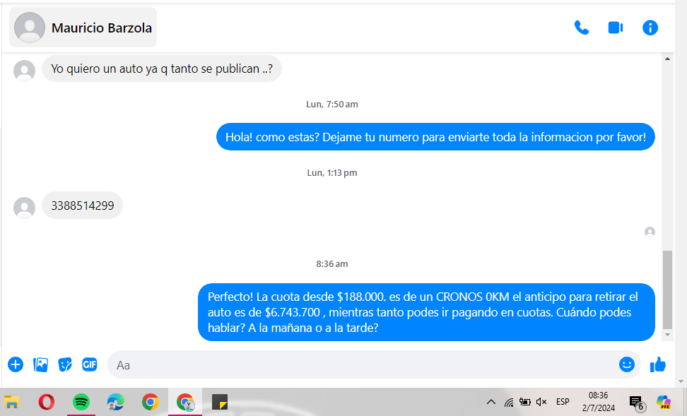Open the Copilot preview tray icon
687x416 pixels.
pyautogui.click(x=664, y=402)
